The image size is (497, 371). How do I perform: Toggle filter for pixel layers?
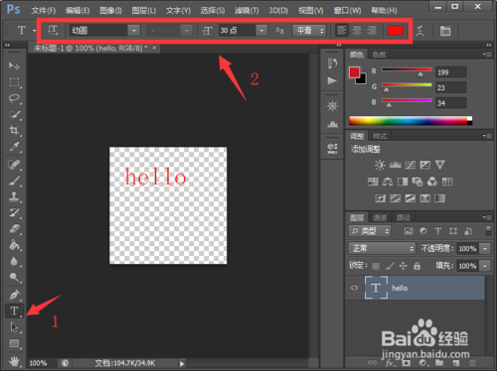(x=409, y=231)
